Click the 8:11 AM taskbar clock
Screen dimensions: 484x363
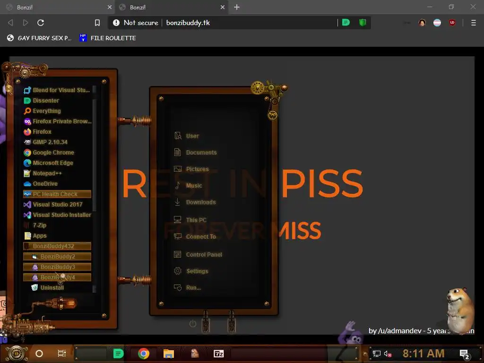click(423, 354)
